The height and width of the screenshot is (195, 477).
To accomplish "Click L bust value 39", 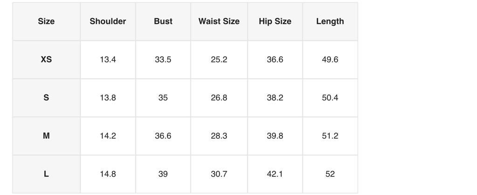I will tap(163, 174).
